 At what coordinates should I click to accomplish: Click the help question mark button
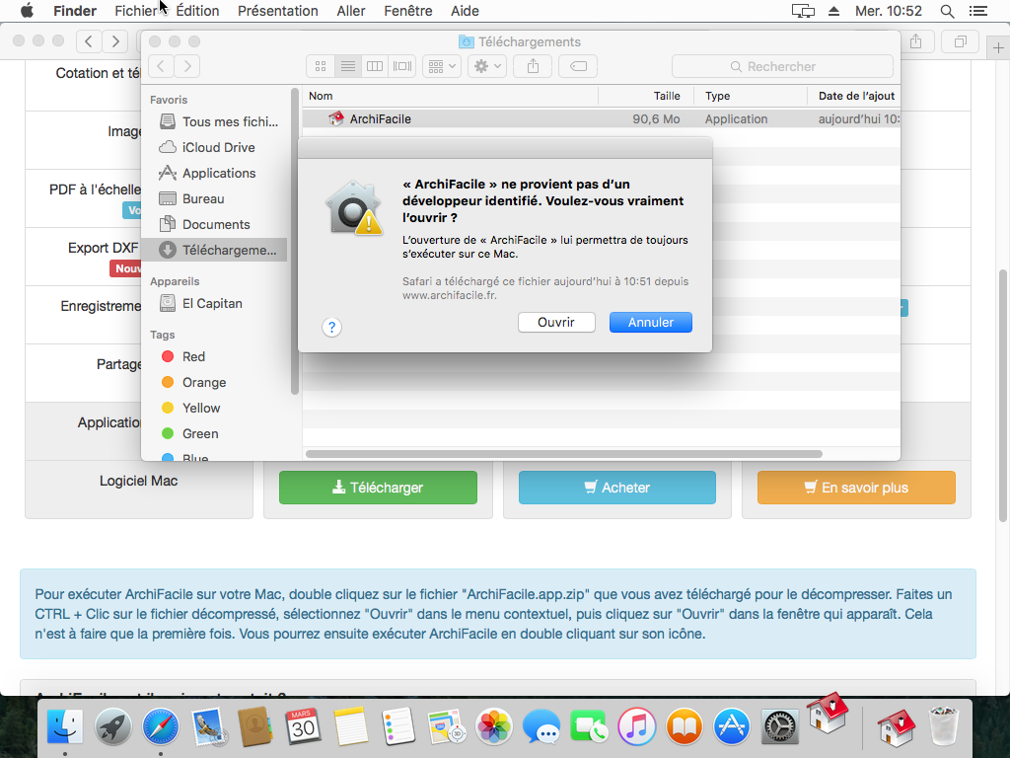click(x=332, y=327)
